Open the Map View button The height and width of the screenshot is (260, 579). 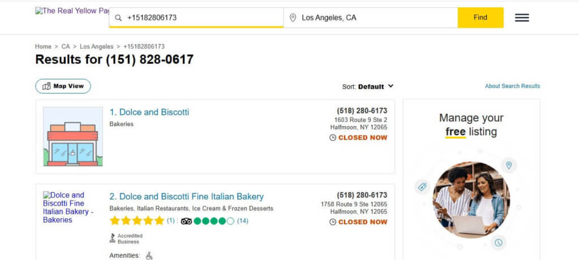pos(63,86)
